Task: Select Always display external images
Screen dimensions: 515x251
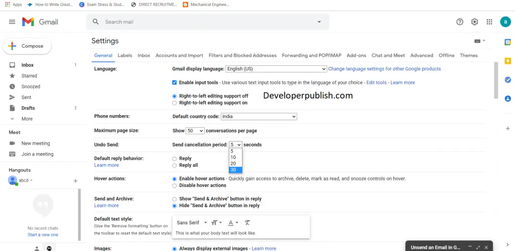Action: point(175,248)
